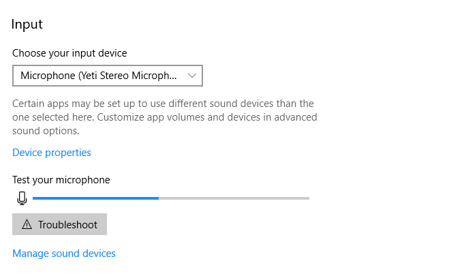466x276 pixels.
Task: Click the word "Troubleshoot" on the button
Action: 67,225
